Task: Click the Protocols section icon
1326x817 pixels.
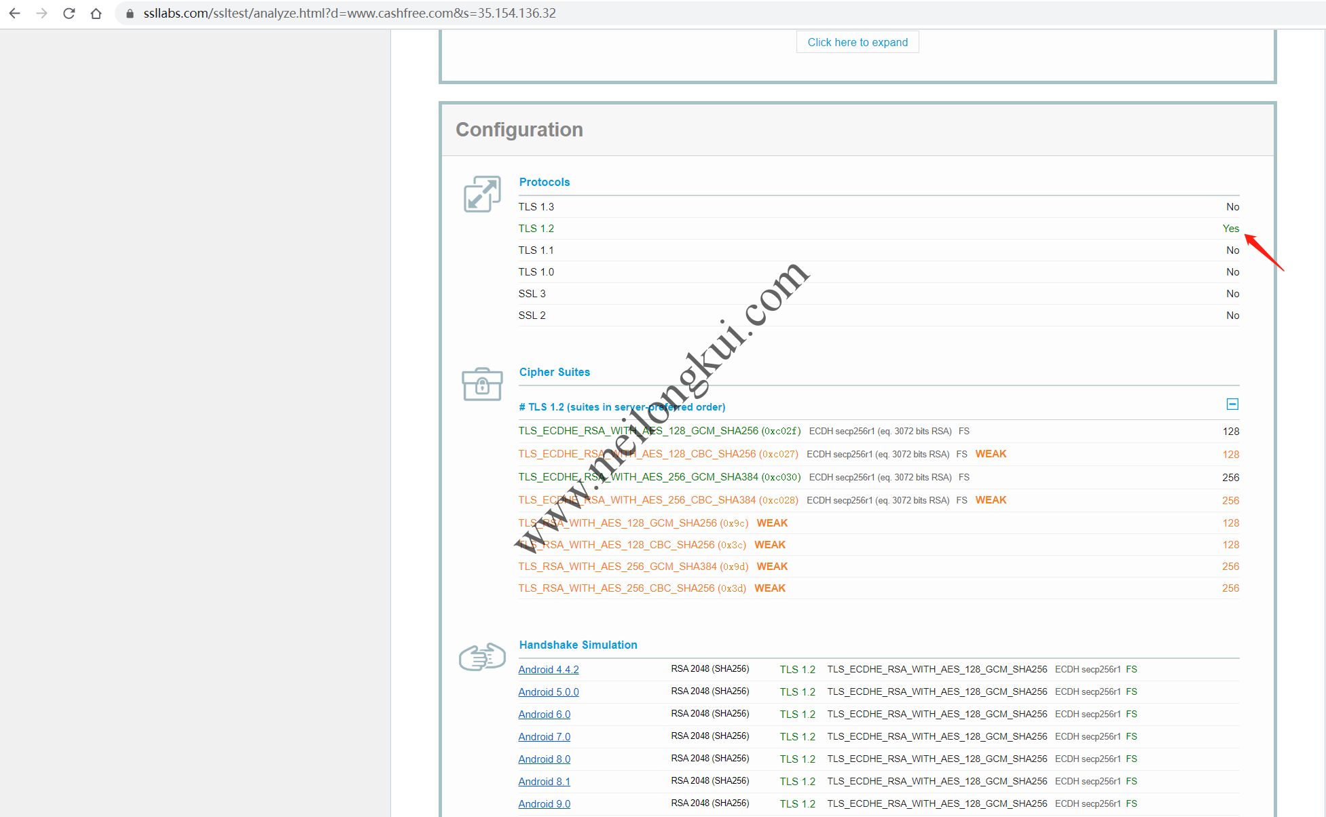Action: [x=482, y=194]
